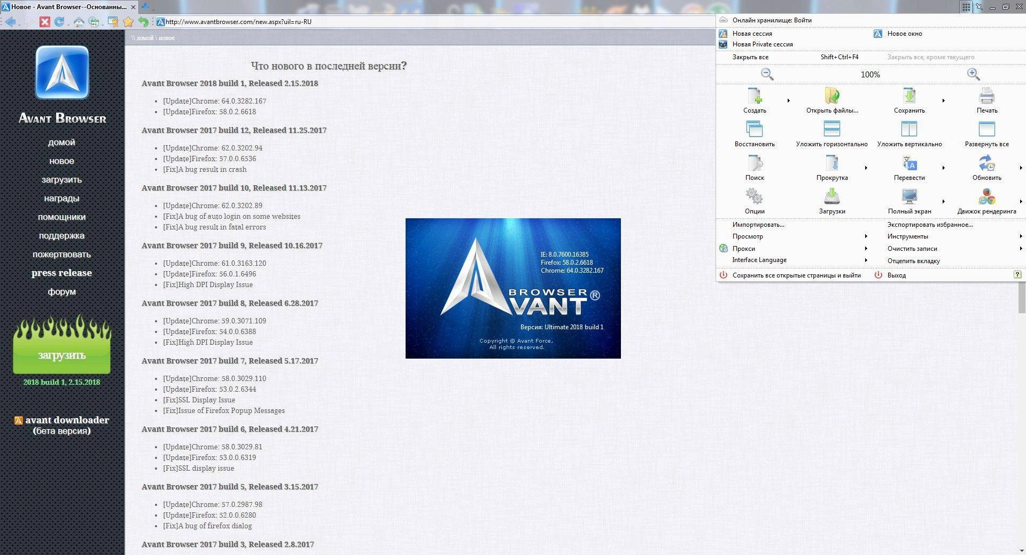Select Уложить вертикально tiling icon

point(909,129)
